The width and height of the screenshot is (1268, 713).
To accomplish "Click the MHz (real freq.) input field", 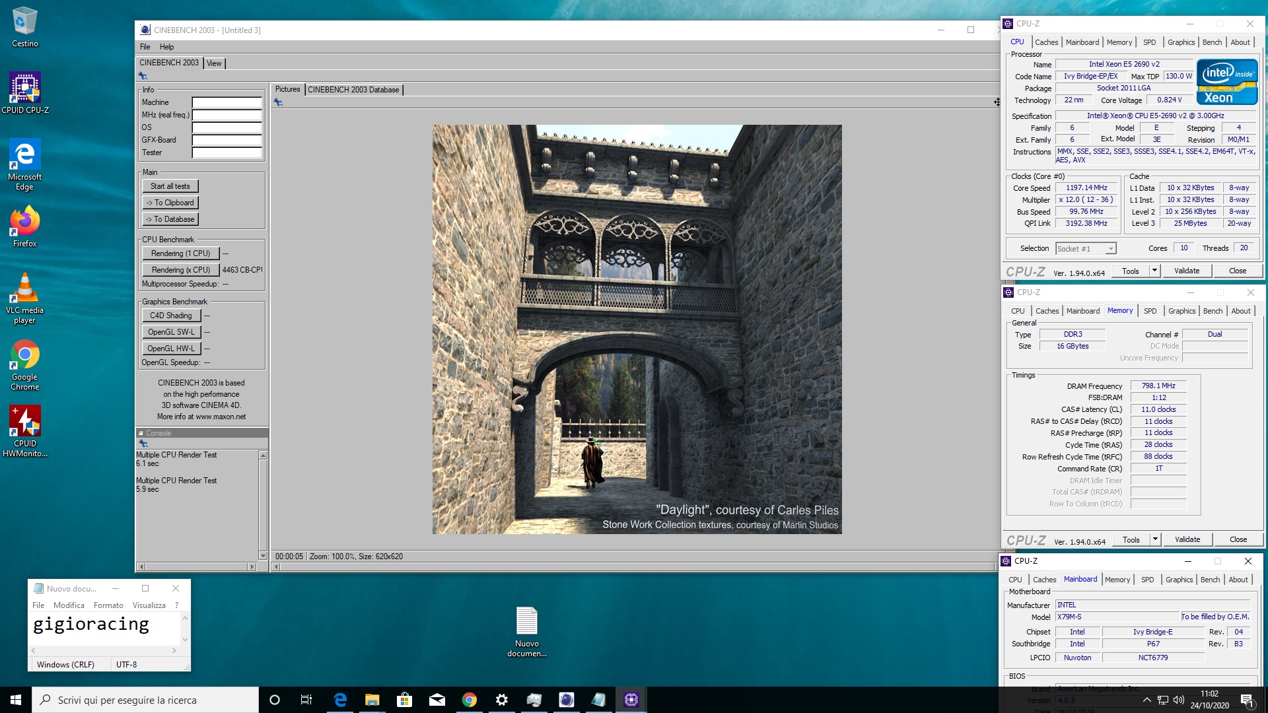I will (x=227, y=115).
